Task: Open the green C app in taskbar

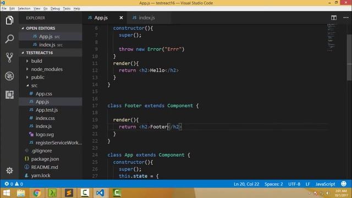Action: tap(117, 193)
